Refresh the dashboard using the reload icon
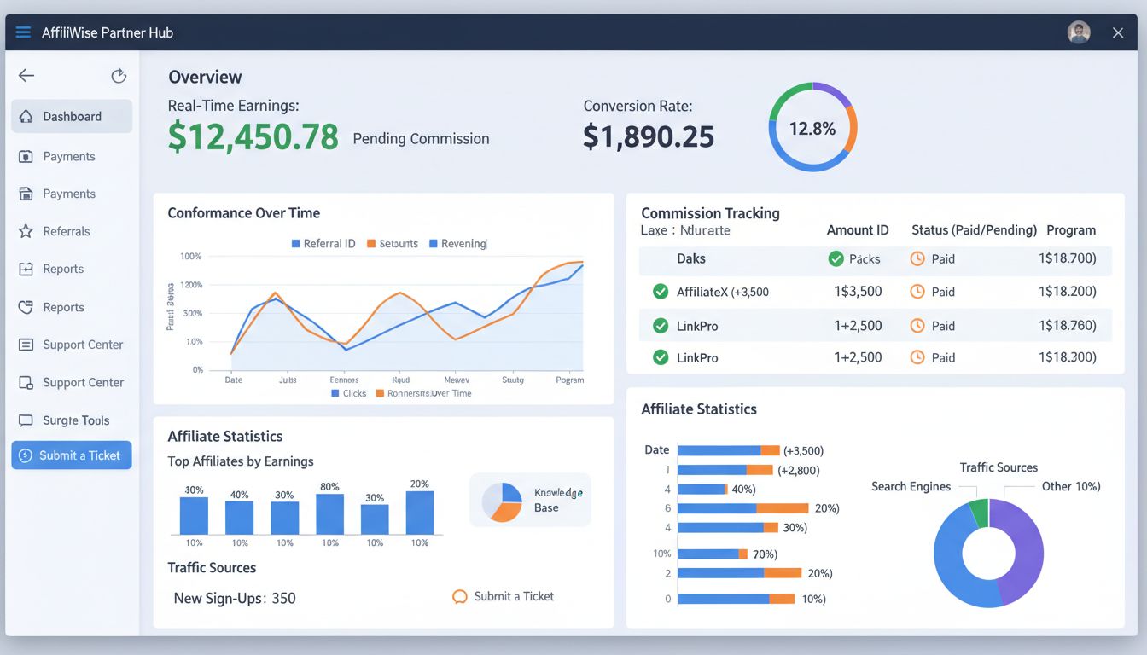1147x655 pixels. [119, 75]
